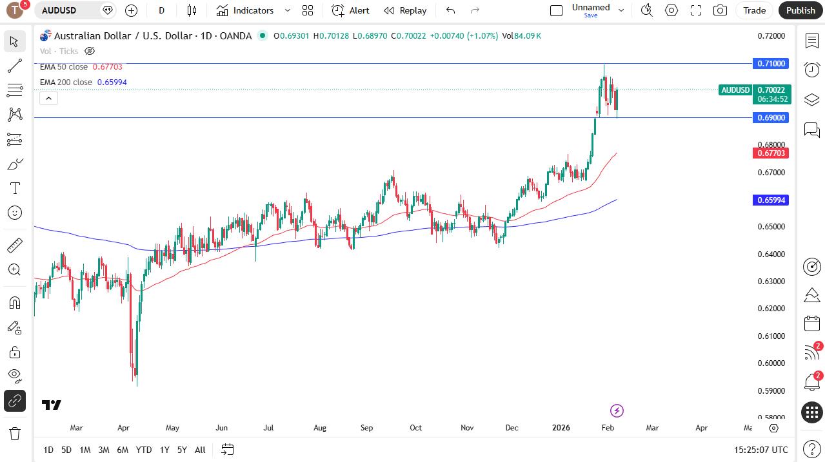
Task: Select the Trend Line tool
Action: click(x=14, y=65)
